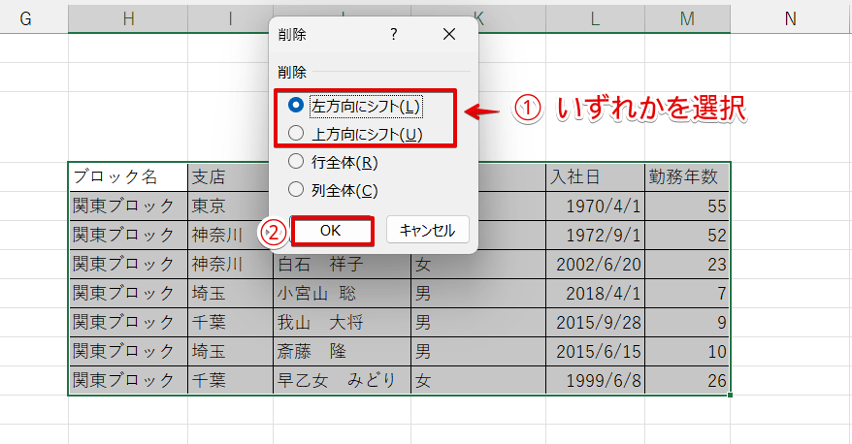Select the cell 小宮山 聡

click(342, 294)
